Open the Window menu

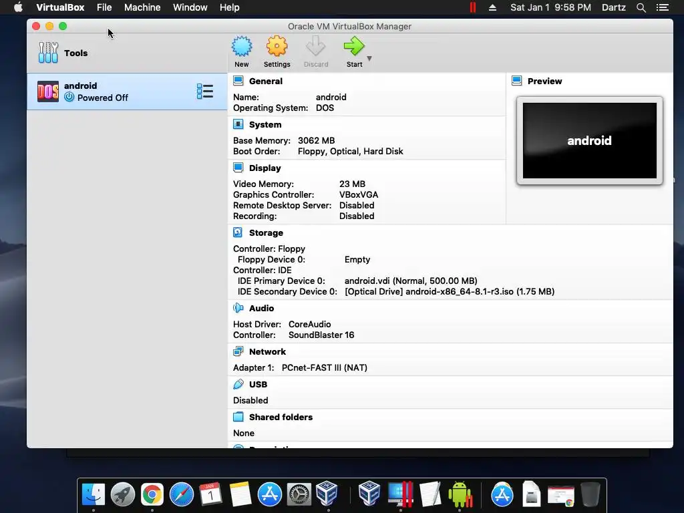190,7
